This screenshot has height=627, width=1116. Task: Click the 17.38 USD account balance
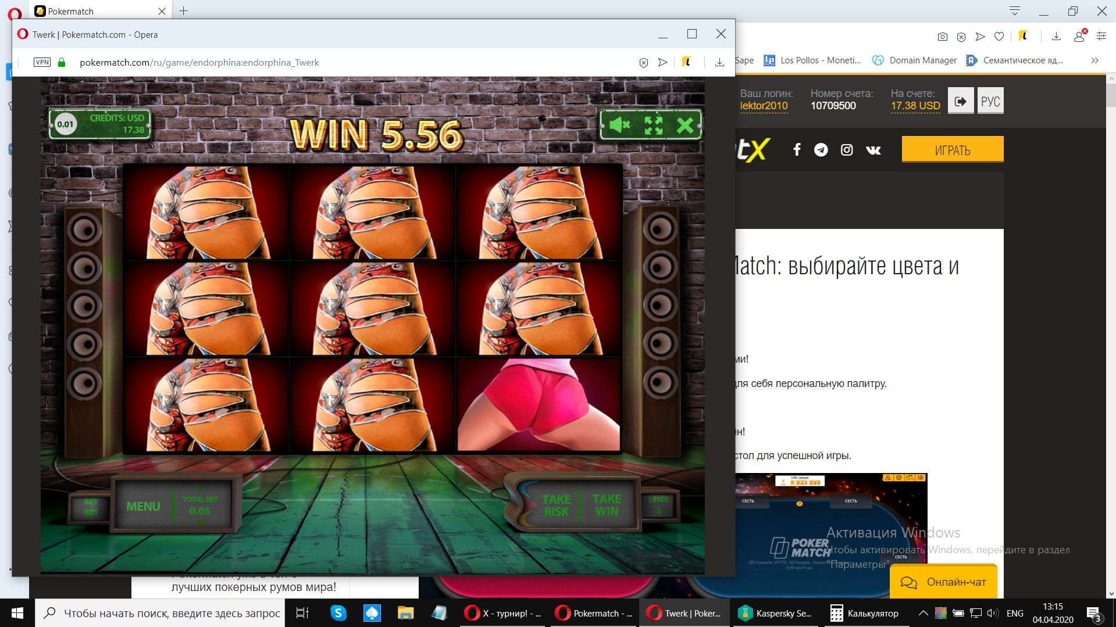[915, 106]
